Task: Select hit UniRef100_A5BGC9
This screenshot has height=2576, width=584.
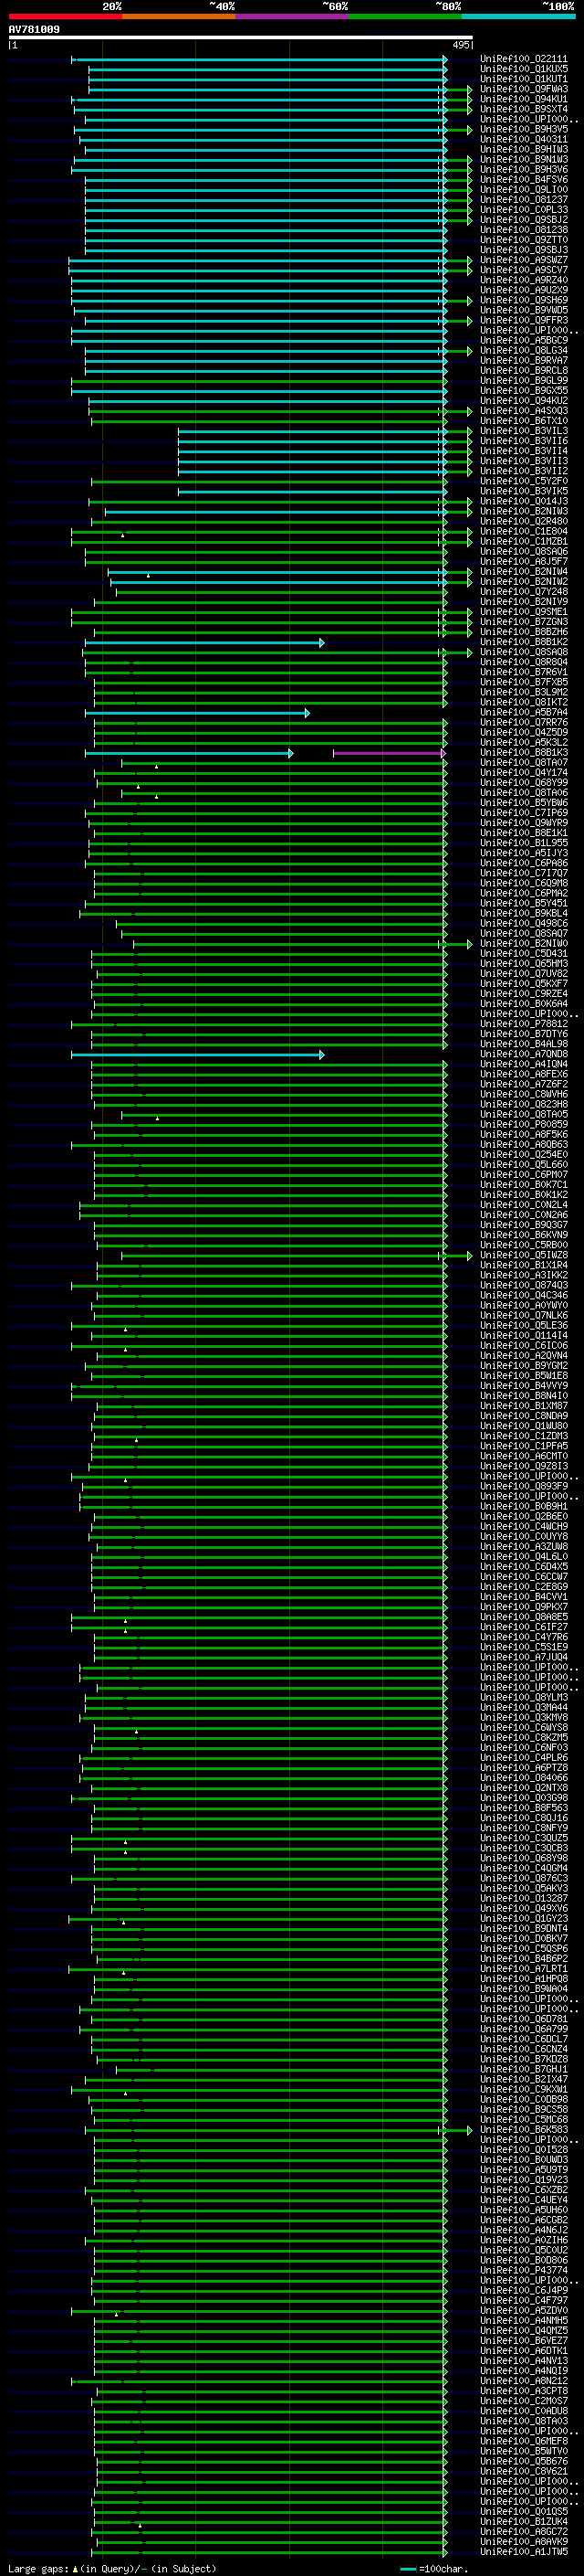Action: [x=523, y=340]
